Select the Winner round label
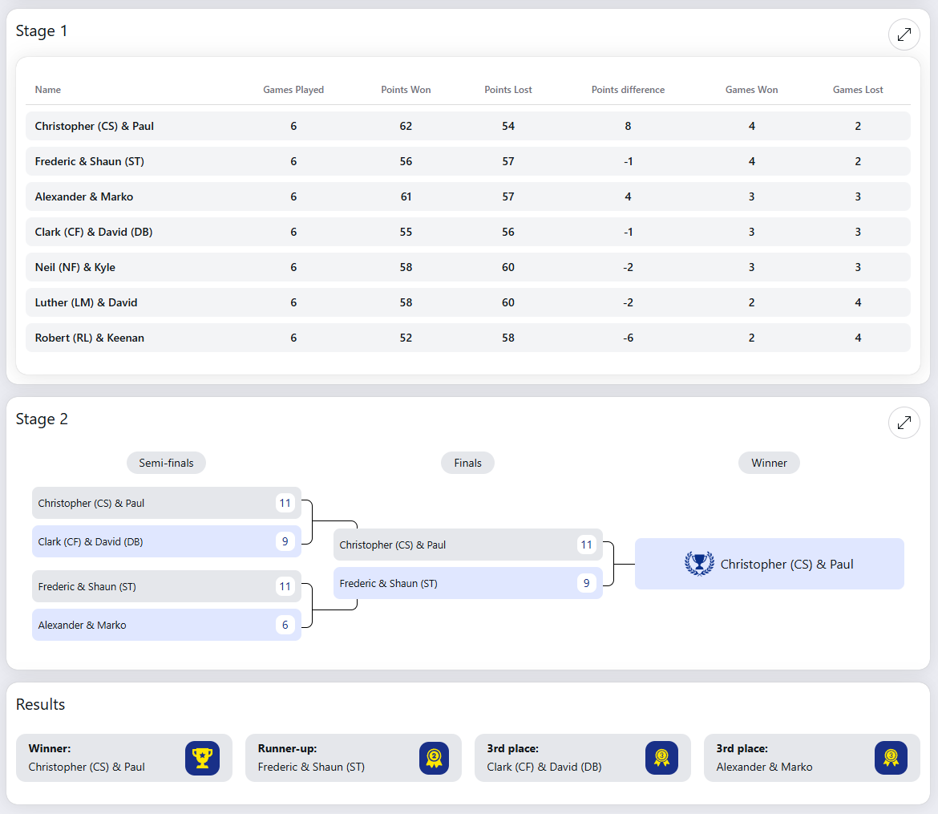Screen dimensions: 938x814 click(769, 463)
